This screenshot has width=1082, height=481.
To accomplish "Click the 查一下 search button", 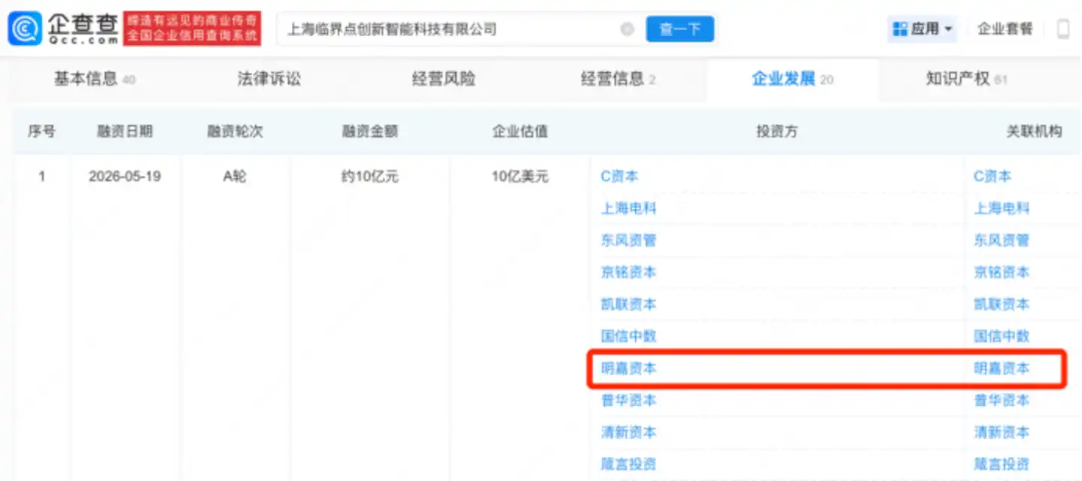I will coord(680,29).
